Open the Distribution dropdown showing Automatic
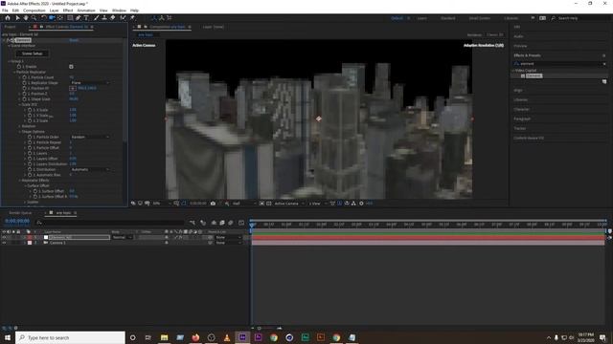The height and width of the screenshot is (344, 613). pyautogui.click(x=90, y=169)
